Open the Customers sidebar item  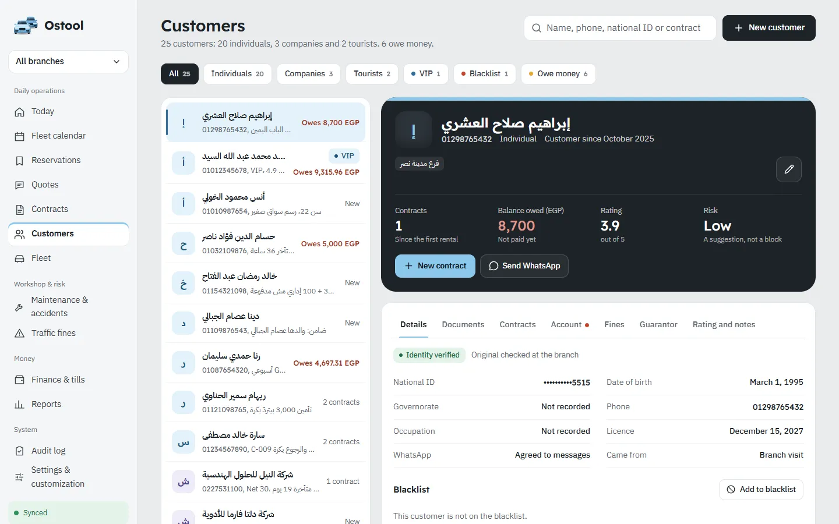point(69,234)
